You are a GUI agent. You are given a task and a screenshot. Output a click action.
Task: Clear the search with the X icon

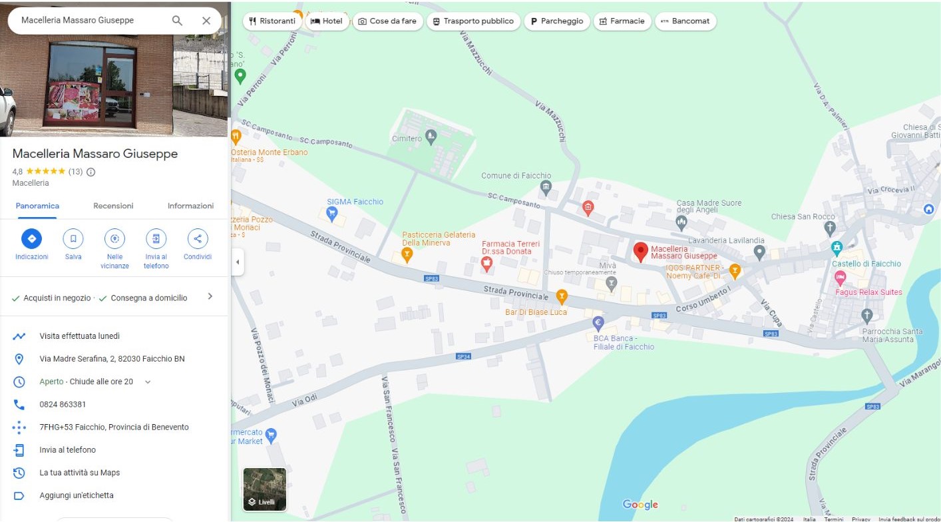click(206, 21)
